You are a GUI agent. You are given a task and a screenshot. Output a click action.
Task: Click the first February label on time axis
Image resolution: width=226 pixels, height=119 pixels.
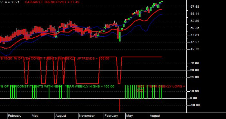(15, 116)
